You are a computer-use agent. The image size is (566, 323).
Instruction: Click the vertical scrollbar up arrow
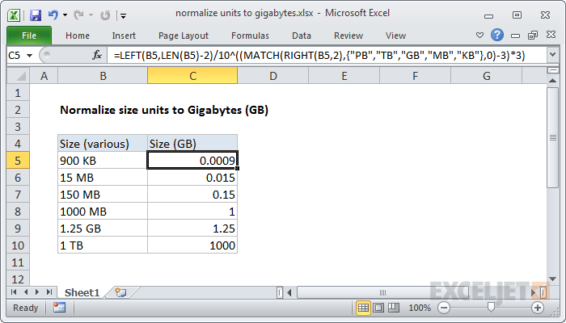coord(552,81)
